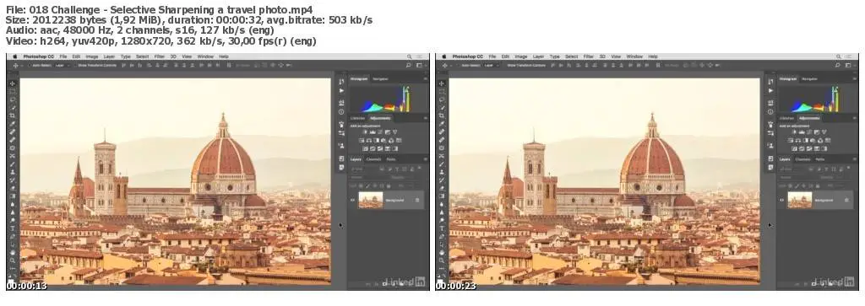This screenshot has width=865, height=306.
Task: Open the Apple menu in the 00:00:13 frame
Action: 15,56
